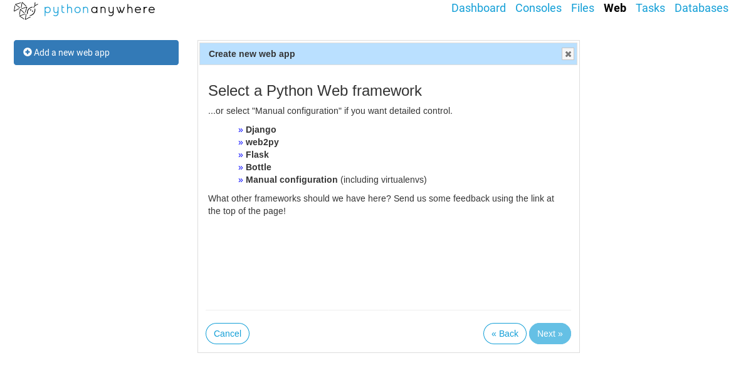Open the Files page
Image resolution: width=736 pixels, height=368 pixels.
point(582,8)
